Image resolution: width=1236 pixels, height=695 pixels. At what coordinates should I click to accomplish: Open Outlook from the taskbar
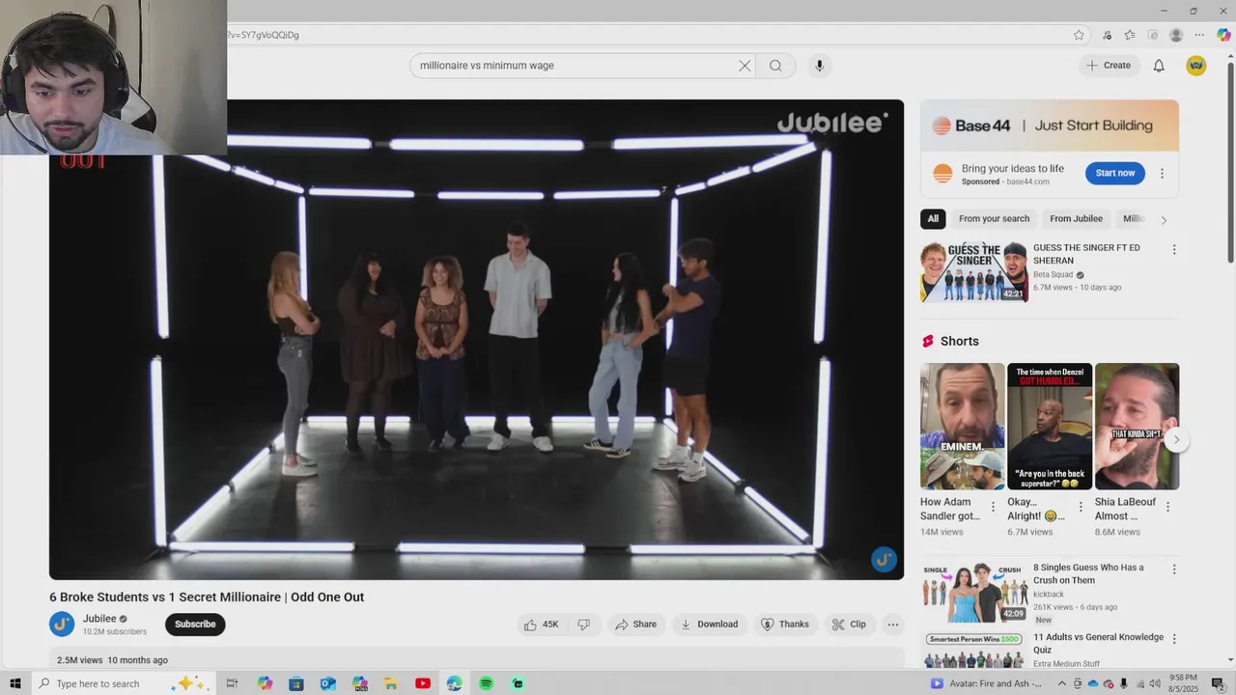328,683
